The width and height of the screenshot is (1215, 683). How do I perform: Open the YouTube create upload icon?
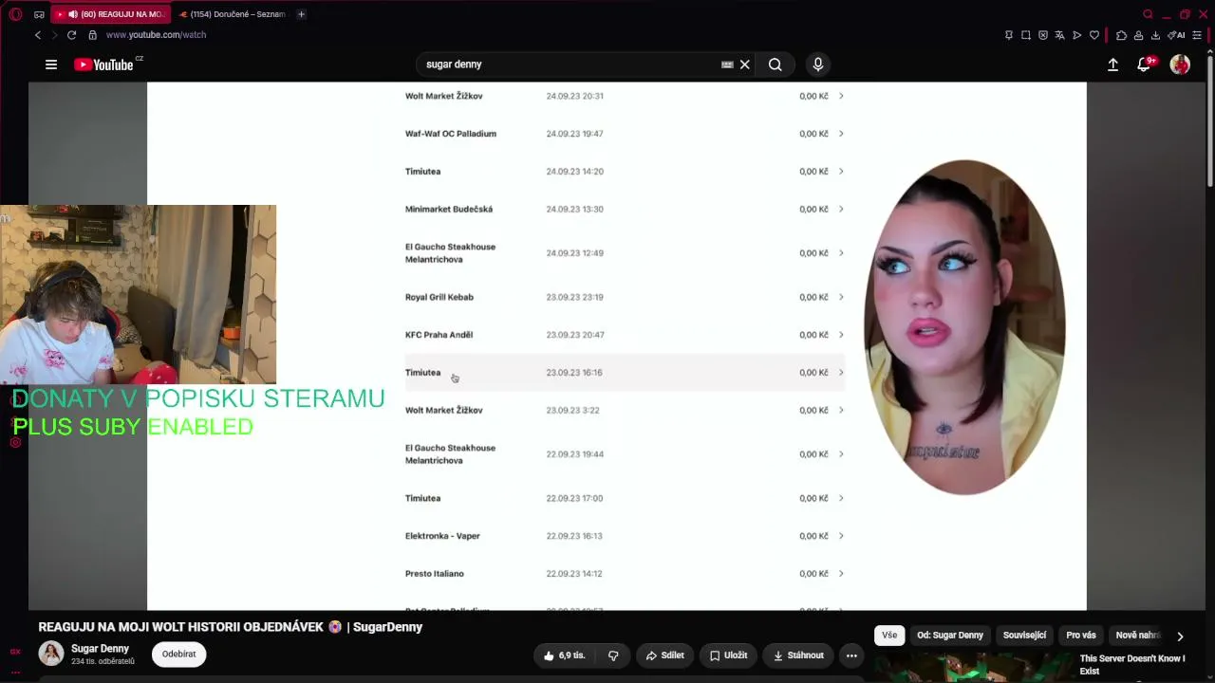(1112, 65)
